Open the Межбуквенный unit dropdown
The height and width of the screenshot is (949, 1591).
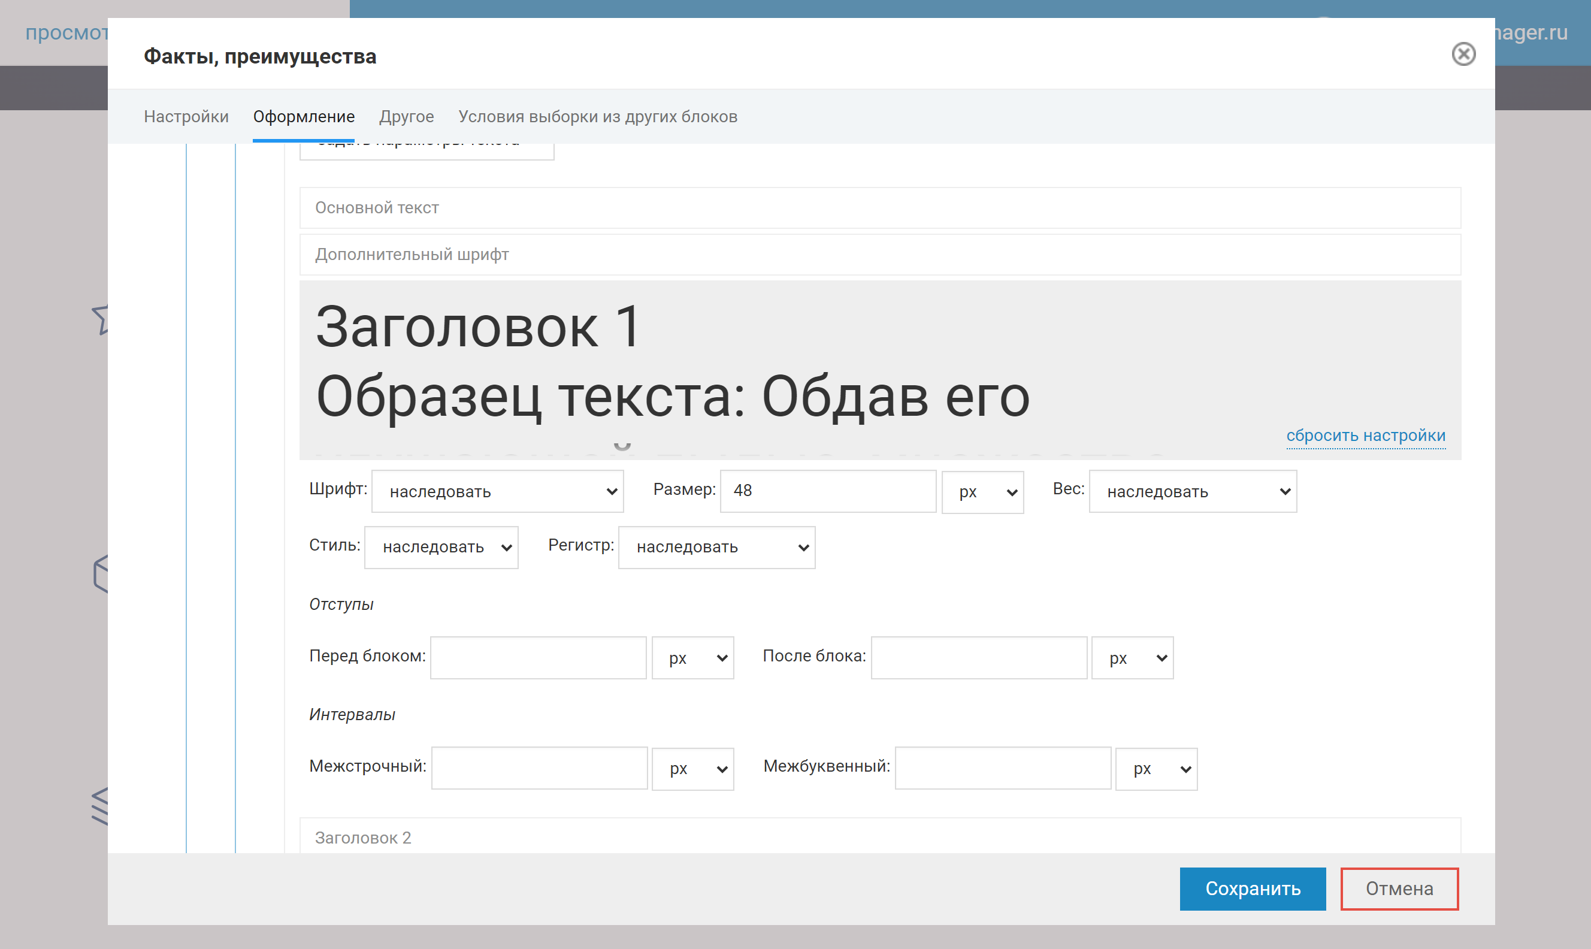coord(1156,769)
